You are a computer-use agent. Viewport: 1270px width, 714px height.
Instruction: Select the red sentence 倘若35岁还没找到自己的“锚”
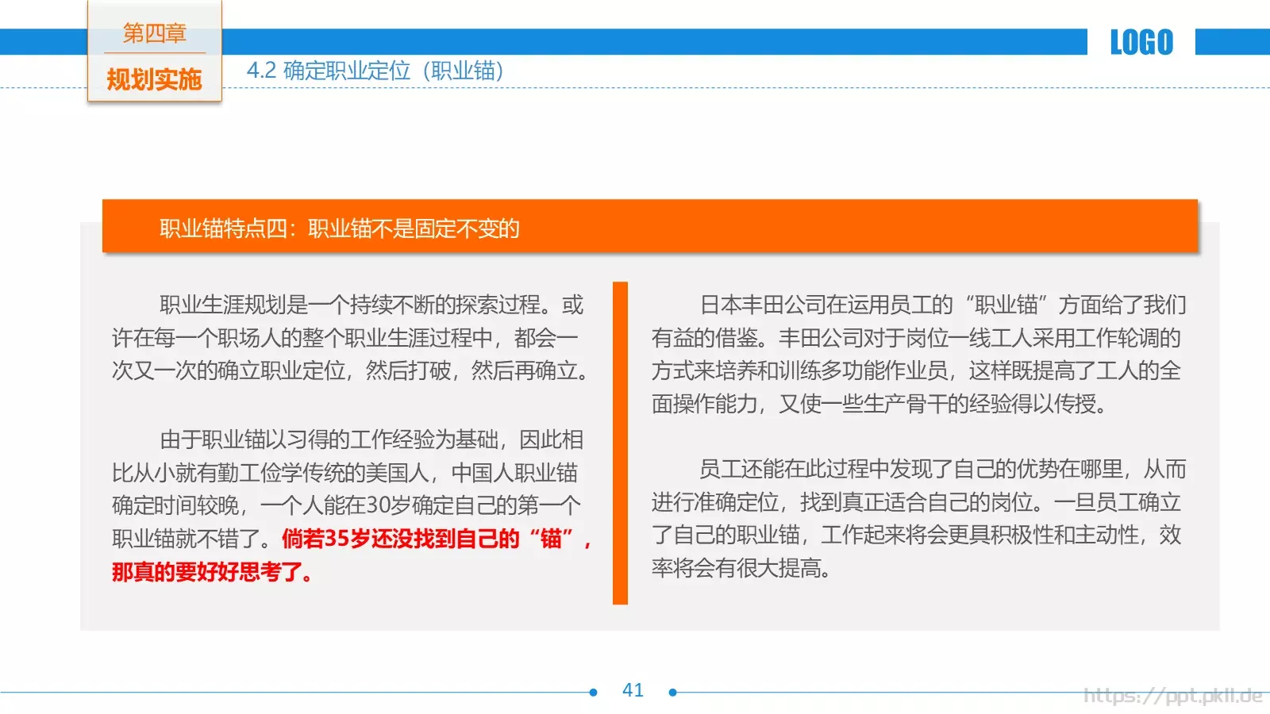[x=436, y=539]
